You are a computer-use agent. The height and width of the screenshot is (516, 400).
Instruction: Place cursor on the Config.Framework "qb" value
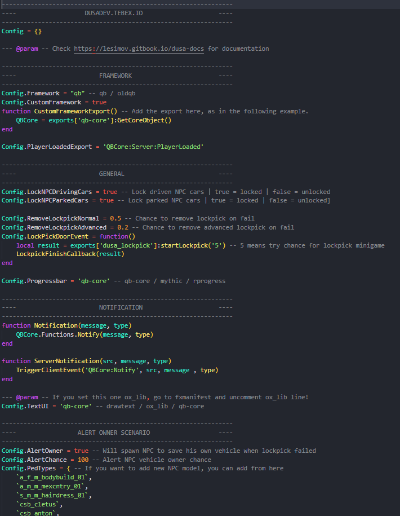pyautogui.click(x=74, y=93)
